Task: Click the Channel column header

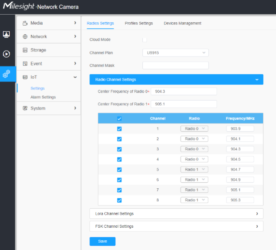Action: pos(158,119)
